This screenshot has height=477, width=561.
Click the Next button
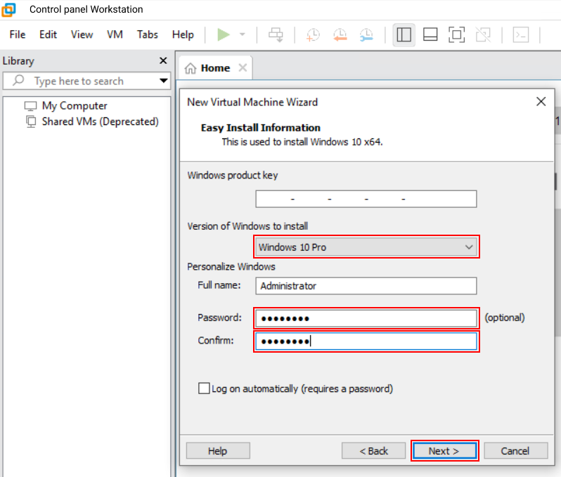tap(444, 451)
